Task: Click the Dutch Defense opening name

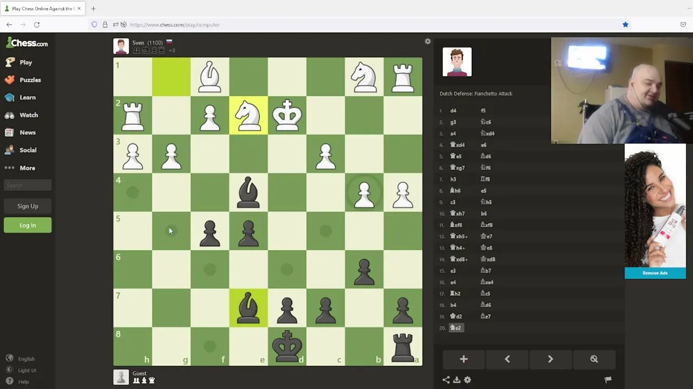Action: pyautogui.click(x=476, y=93)
